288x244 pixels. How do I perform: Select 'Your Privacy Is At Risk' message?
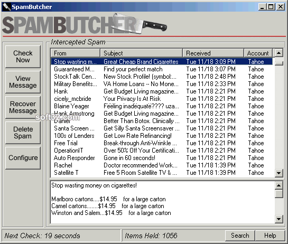pos(162,99)
